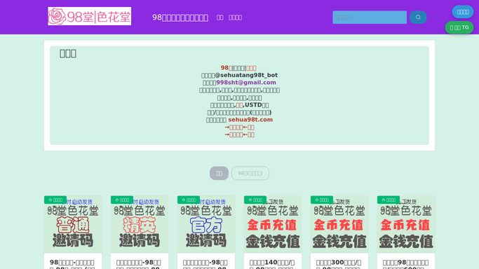Viewport: 479px width, 269px height.
Task: Click the first red arrow link line
Action: click(240, 127)
